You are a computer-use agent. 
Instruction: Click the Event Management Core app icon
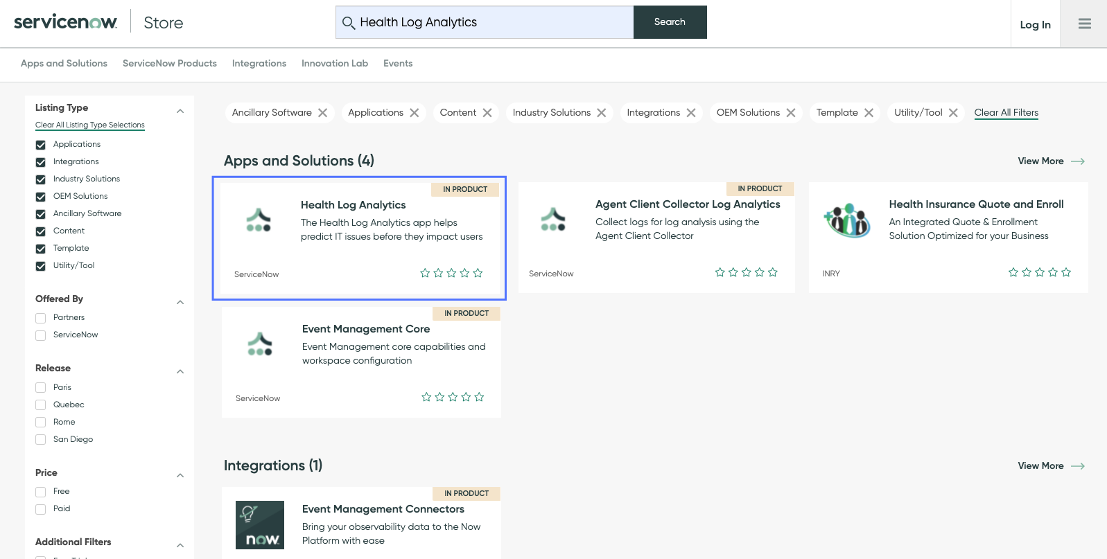[260, 344]
